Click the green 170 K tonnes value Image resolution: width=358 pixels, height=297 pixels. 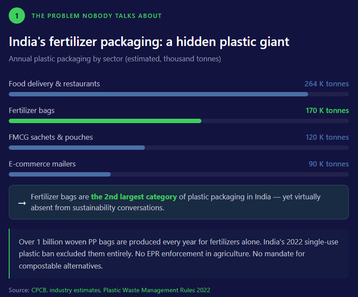(327, 110)
